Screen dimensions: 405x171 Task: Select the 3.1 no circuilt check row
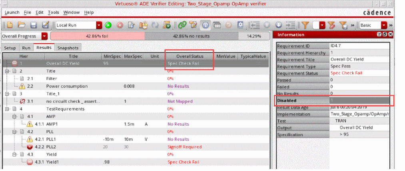click(136, 101)
